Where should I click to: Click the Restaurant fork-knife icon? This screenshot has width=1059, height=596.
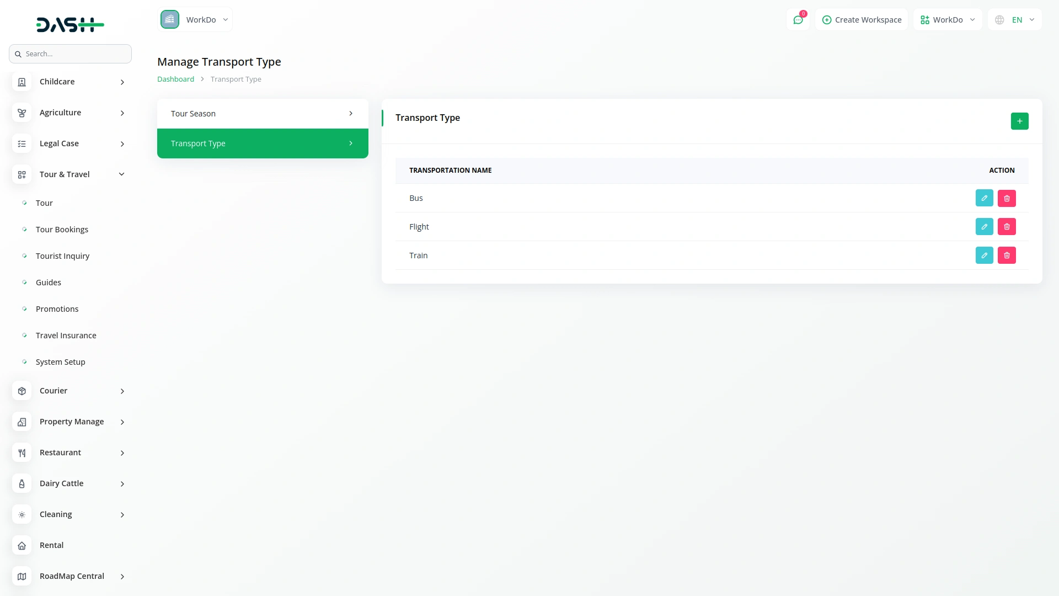point(22,453)
